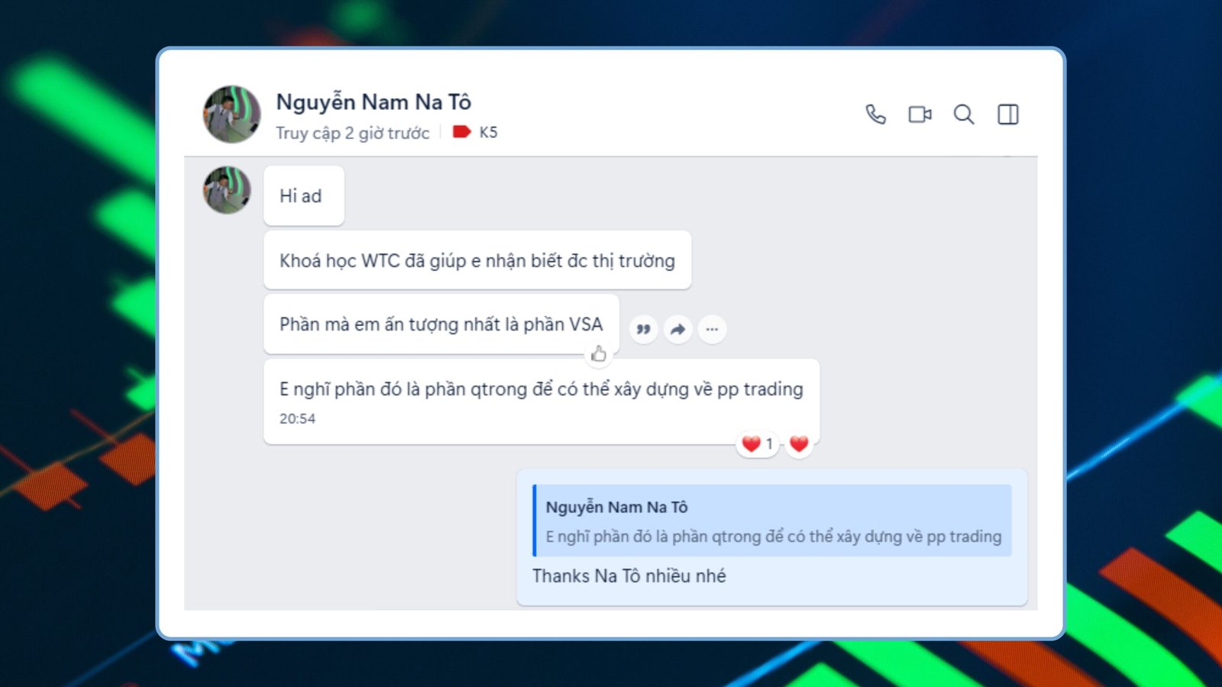Jump to the quoted message in the reply bubble
Image resolution: width=1222 pixels, height=687 pixels.
[772, 521]
